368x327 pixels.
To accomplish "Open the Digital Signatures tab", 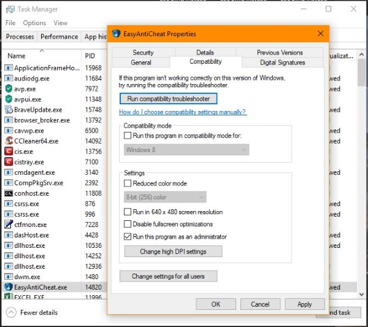I will click(282, 63).
